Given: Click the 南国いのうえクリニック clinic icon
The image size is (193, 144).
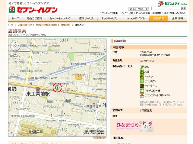Looking at the screenshot, I should coord(30,78).
